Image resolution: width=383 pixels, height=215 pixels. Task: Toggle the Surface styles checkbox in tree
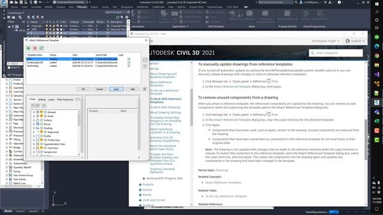[41, 120]
